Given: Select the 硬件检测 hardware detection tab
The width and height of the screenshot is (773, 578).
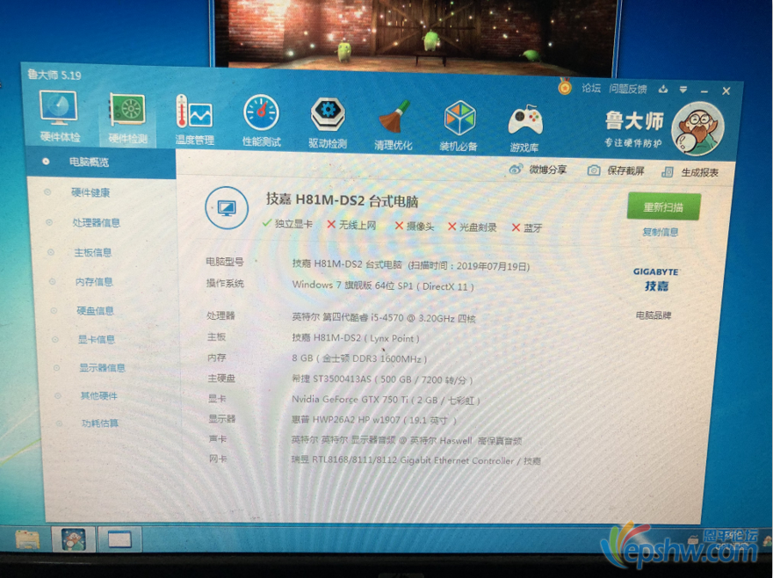Looking at the screenshot, I should point(127,119).
